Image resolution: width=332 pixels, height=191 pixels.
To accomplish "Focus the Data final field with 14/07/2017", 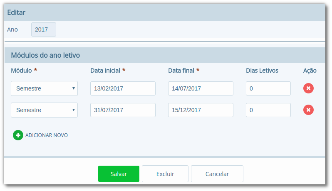I will (x=201, y=88).
